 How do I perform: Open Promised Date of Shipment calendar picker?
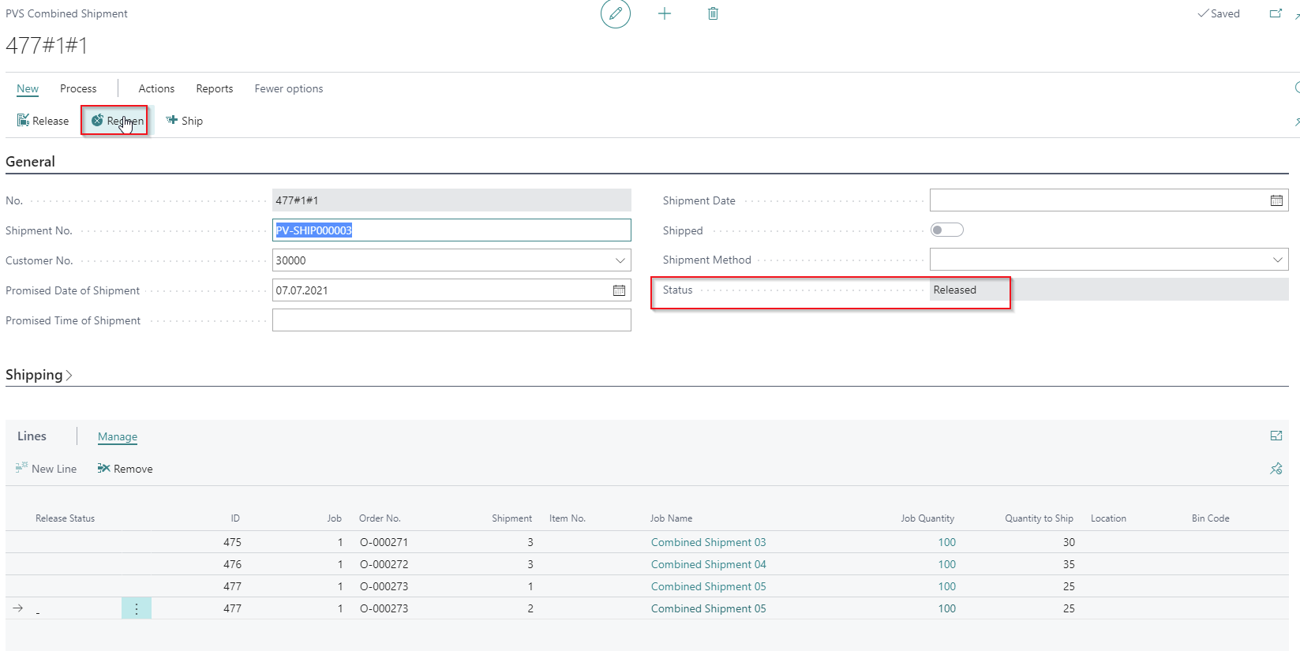pos(619,290)
